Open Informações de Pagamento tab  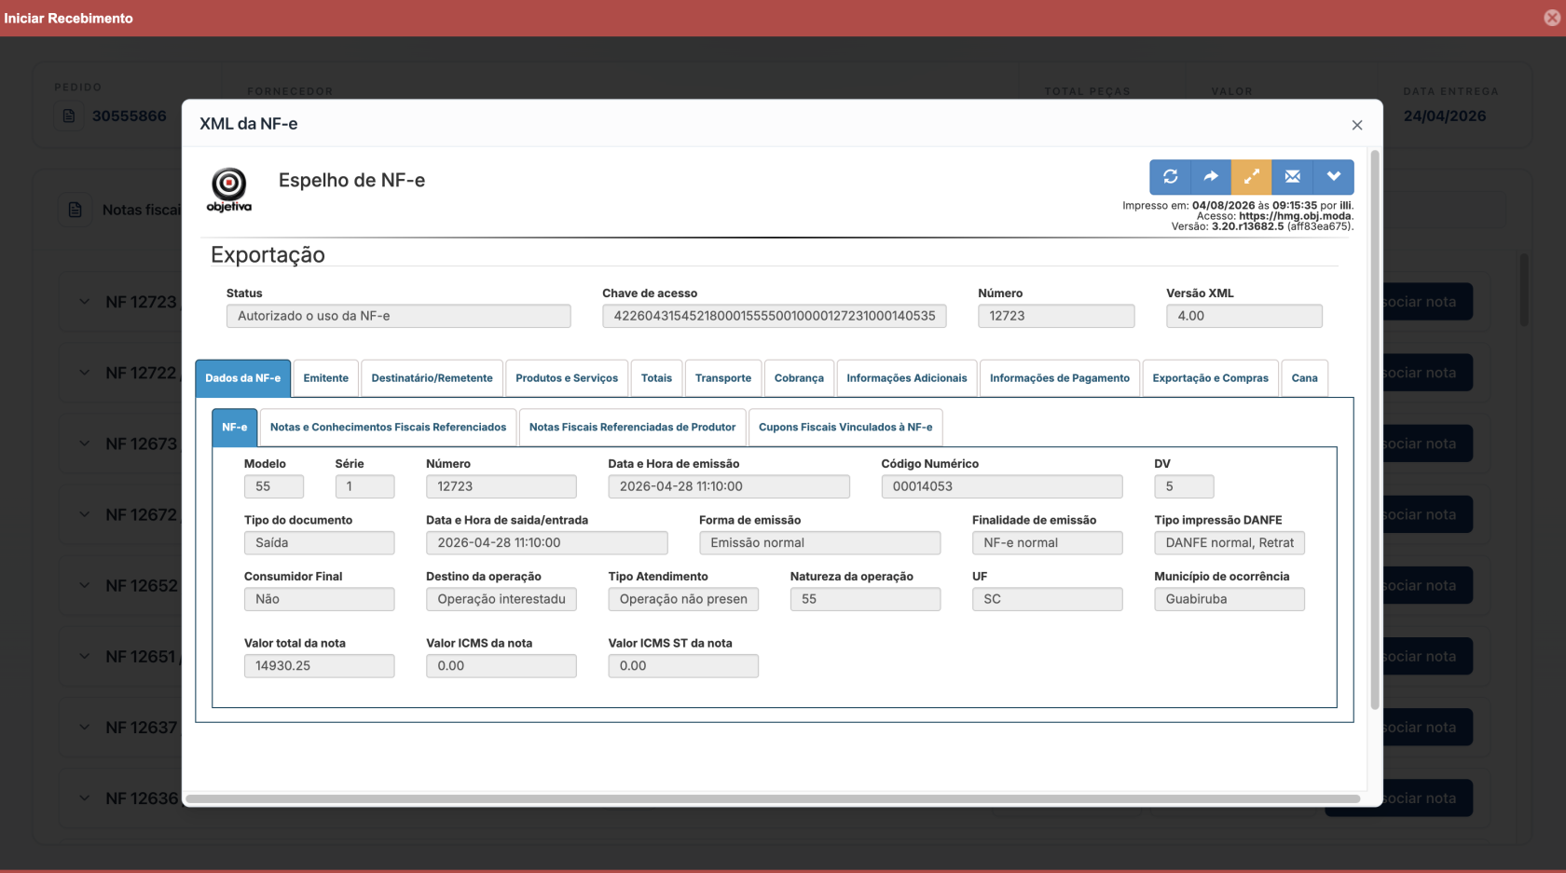(x=1060, y=378)
